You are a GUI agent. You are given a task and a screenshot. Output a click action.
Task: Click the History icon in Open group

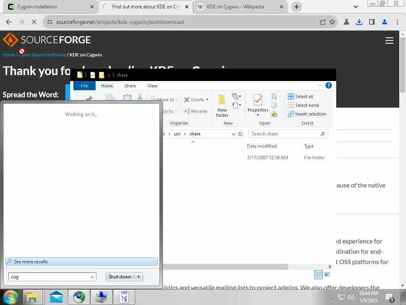click(274, 114)
